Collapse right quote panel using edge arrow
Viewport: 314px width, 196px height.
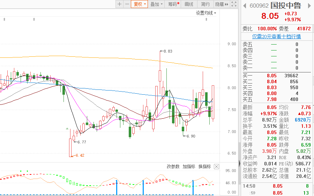tap(239, 164)
